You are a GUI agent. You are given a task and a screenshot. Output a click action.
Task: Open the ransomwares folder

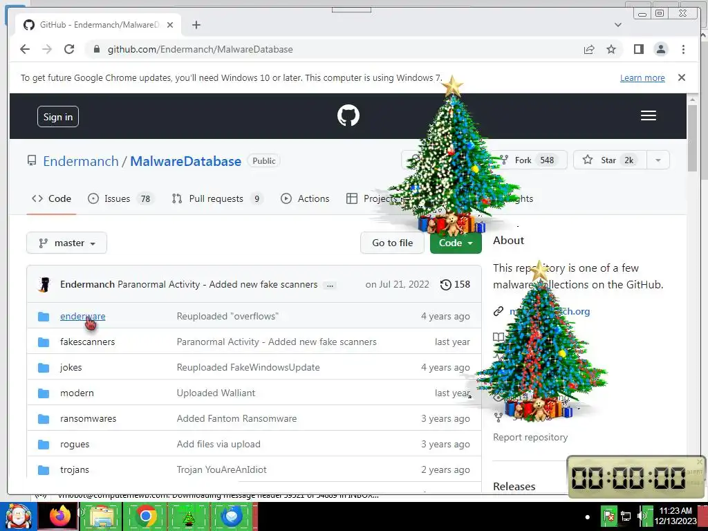[x=88, y=418]
